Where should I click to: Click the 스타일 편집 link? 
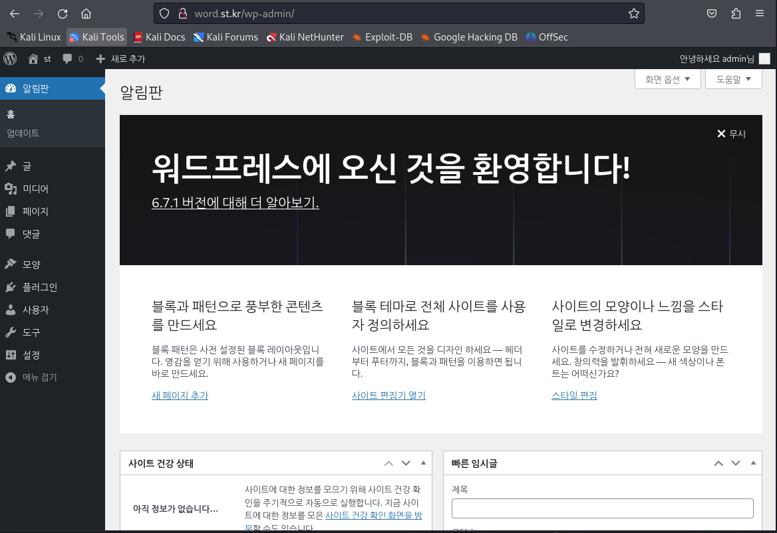(574, 395)
